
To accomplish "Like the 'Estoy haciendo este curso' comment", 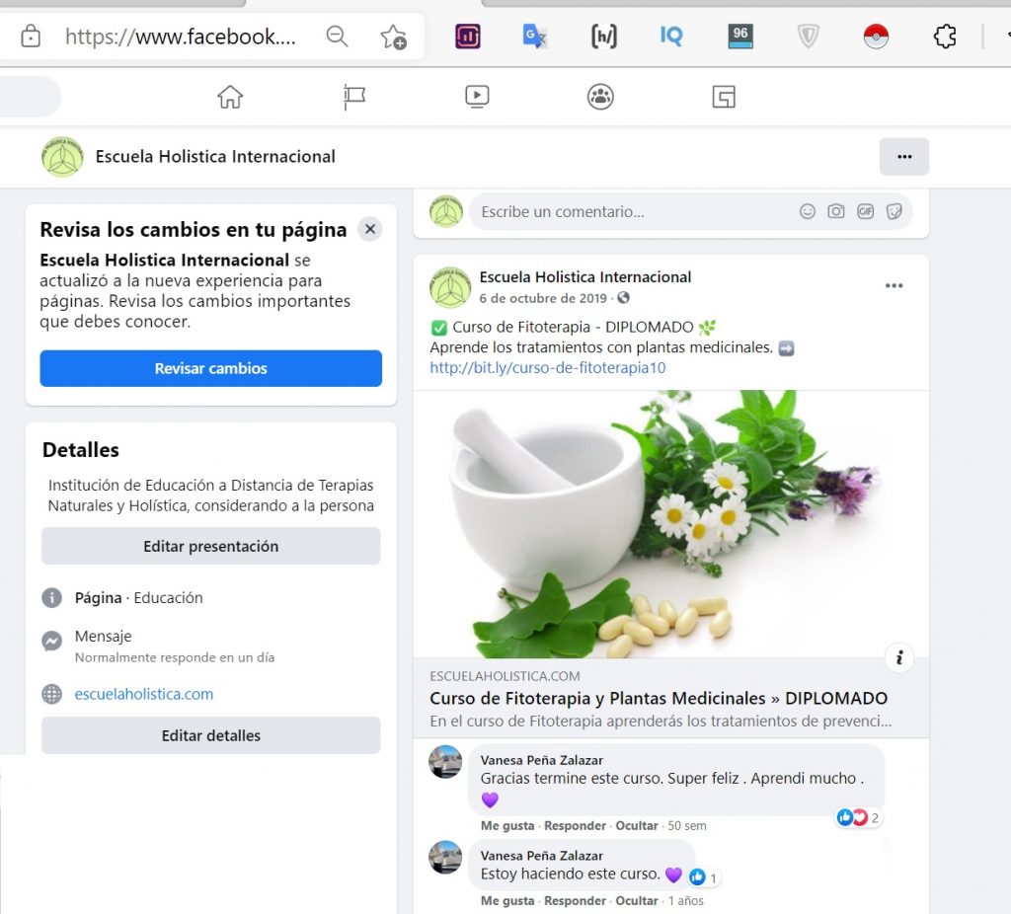I will [x=507, y=900].
